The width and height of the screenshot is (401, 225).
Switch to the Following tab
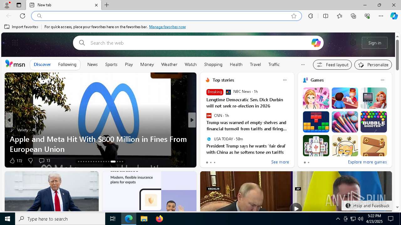coord(67,64)
